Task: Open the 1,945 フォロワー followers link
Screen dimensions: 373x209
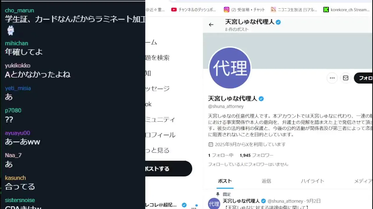Action: pos(256,155)
